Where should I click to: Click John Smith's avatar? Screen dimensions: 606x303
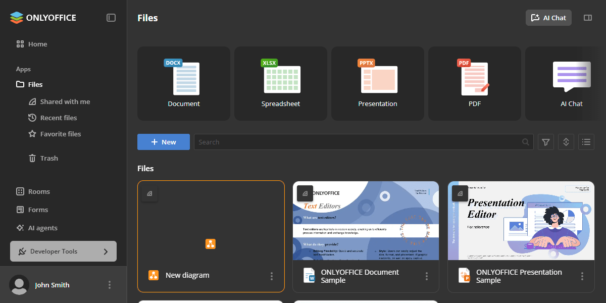point(19,285)
